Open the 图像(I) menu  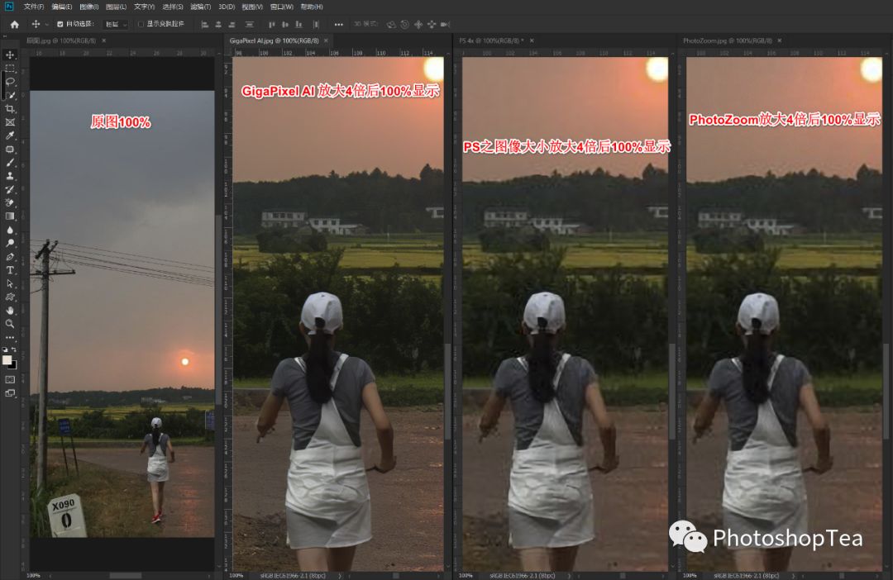[x=88, y=7]
